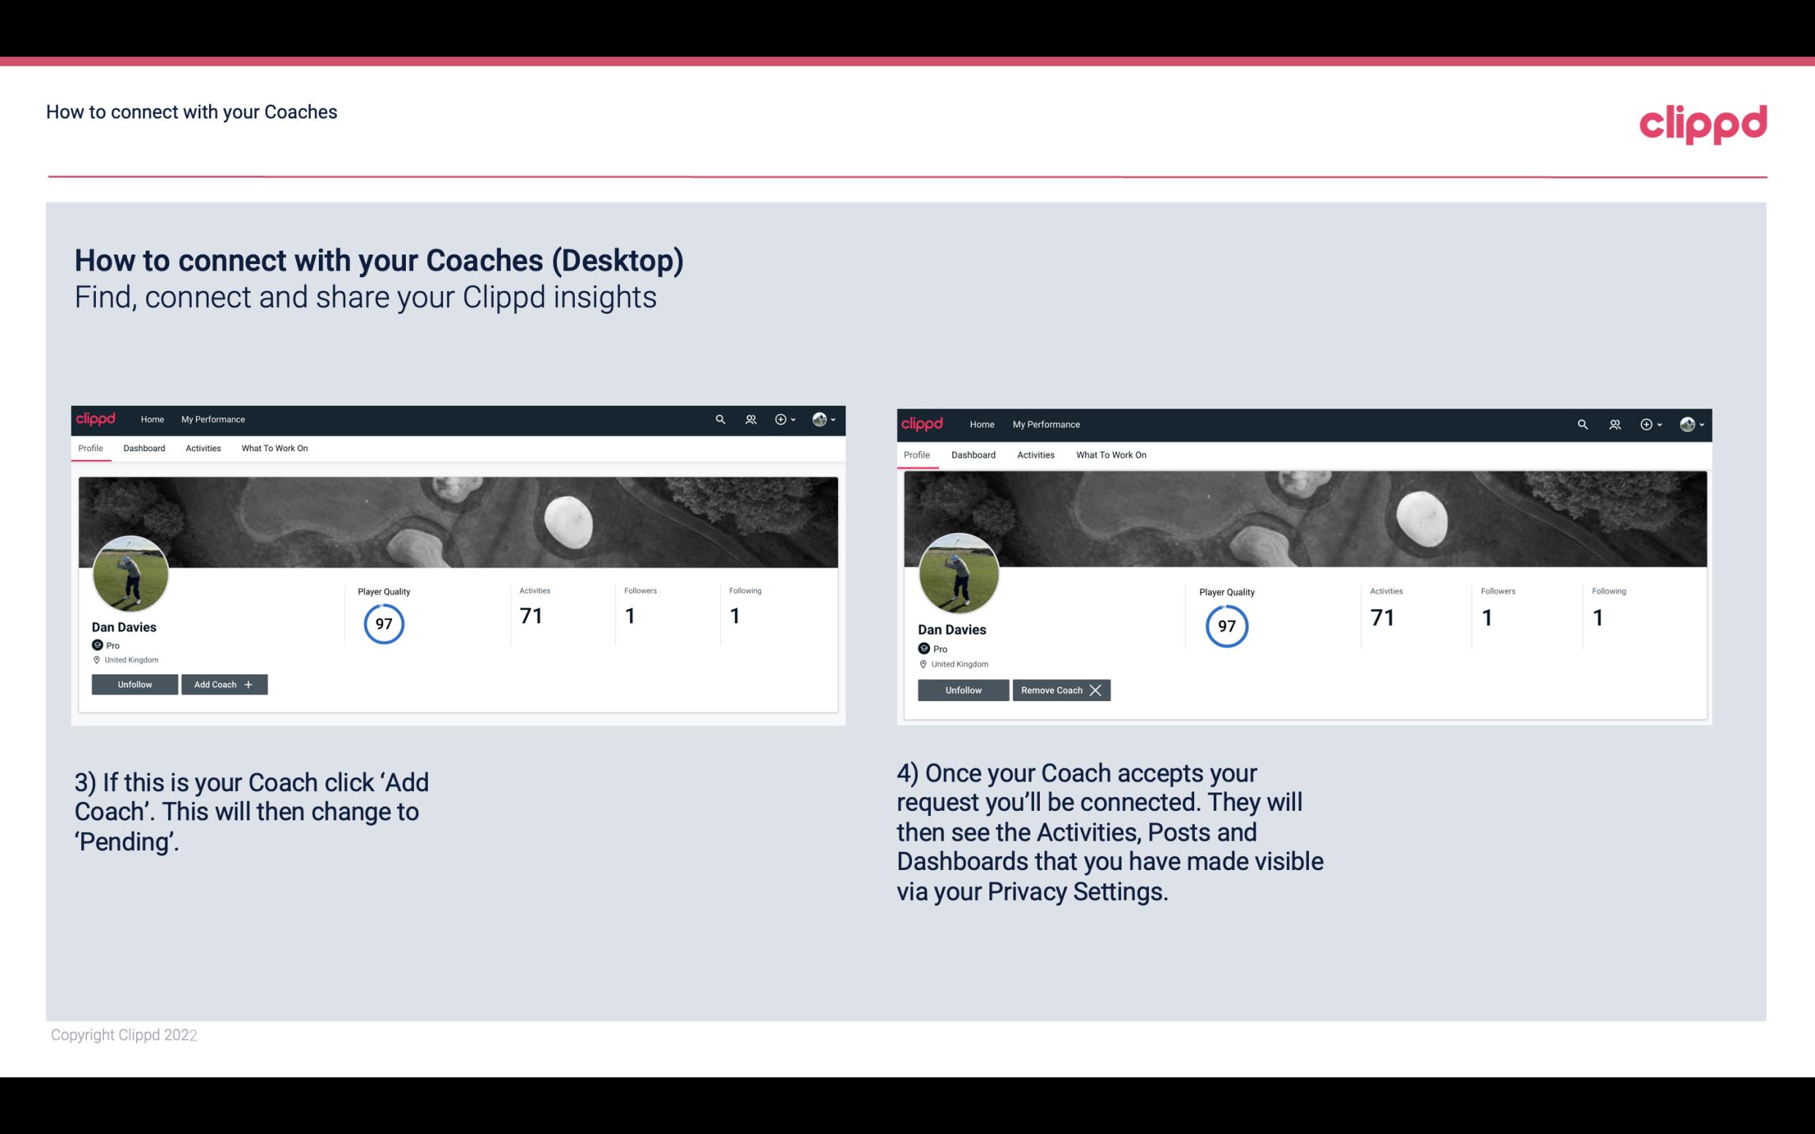This screenshot has height=1134, width=1815.
Task: Expand 'My Performance' dropdown in left navbar
Action: 213,418
